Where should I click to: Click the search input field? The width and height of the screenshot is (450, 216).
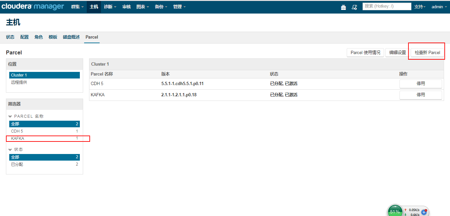pos(387,6)
